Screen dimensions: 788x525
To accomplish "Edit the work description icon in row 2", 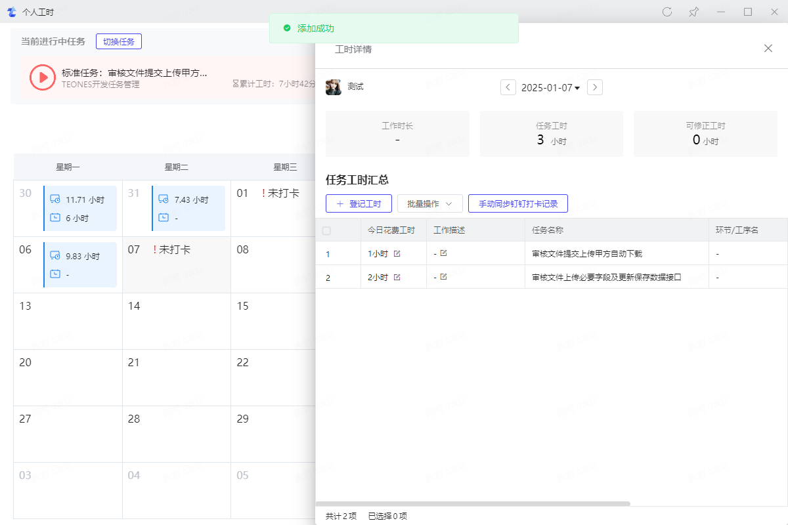I will pyautogui.click(x=443, y=277).
